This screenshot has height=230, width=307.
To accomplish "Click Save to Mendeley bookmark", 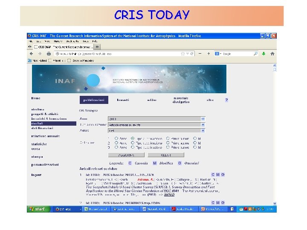I will (x=81, y=60).
